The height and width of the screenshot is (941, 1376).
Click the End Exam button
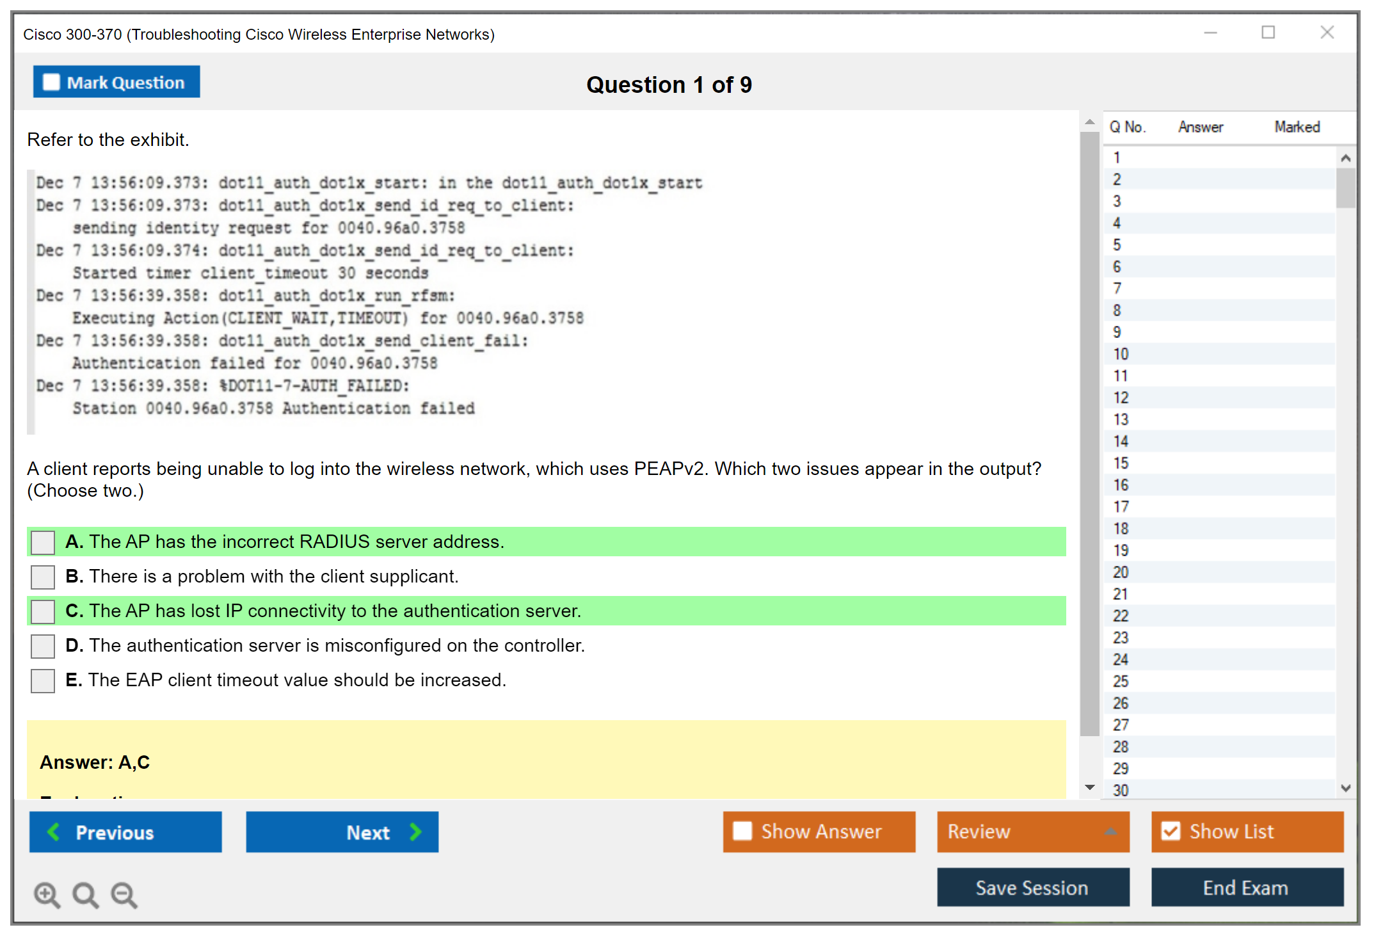(1246, 887)
